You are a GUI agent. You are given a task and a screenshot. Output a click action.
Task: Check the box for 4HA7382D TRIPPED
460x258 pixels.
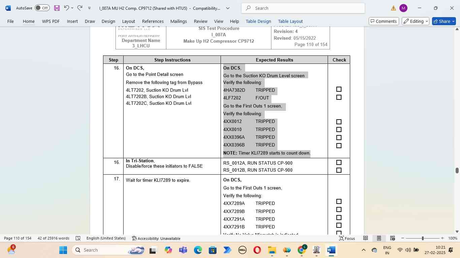pyautogui.click(x=339, y=89)
